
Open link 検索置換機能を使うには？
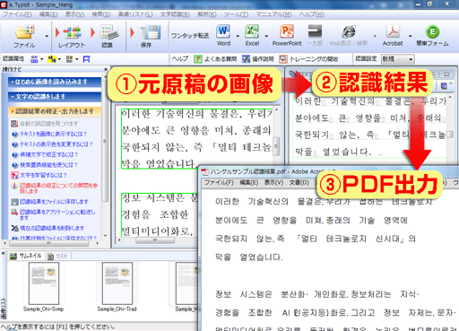click(49, 165)
